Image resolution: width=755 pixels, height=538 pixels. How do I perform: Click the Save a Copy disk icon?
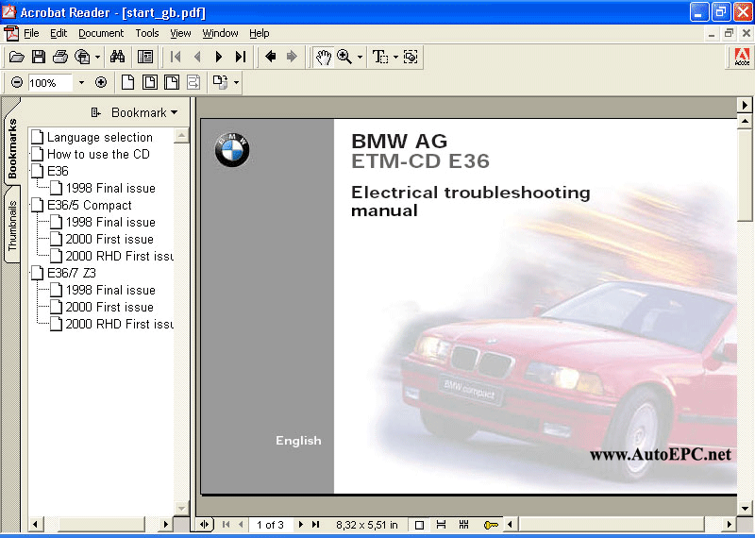point(39,57)
